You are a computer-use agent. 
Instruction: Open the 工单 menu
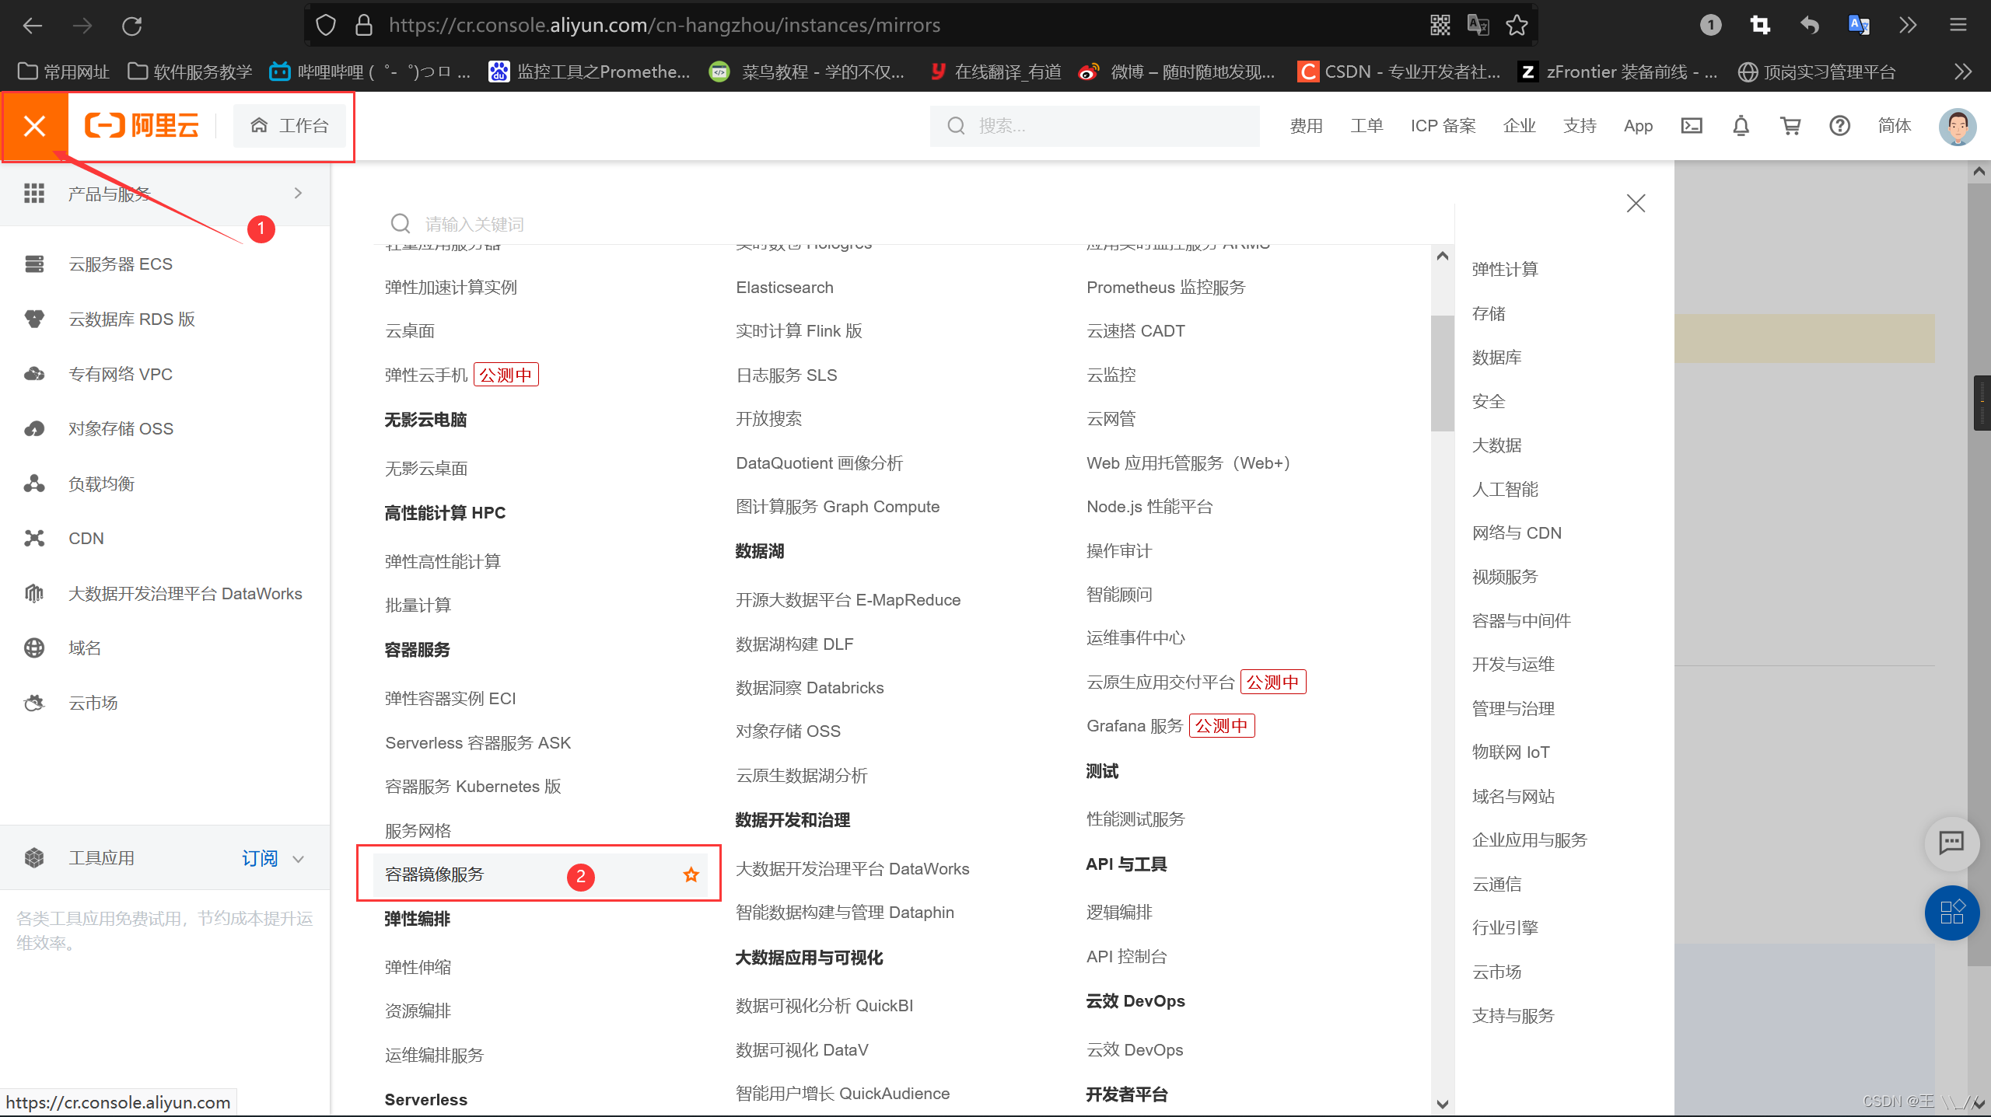[1366, 126]
